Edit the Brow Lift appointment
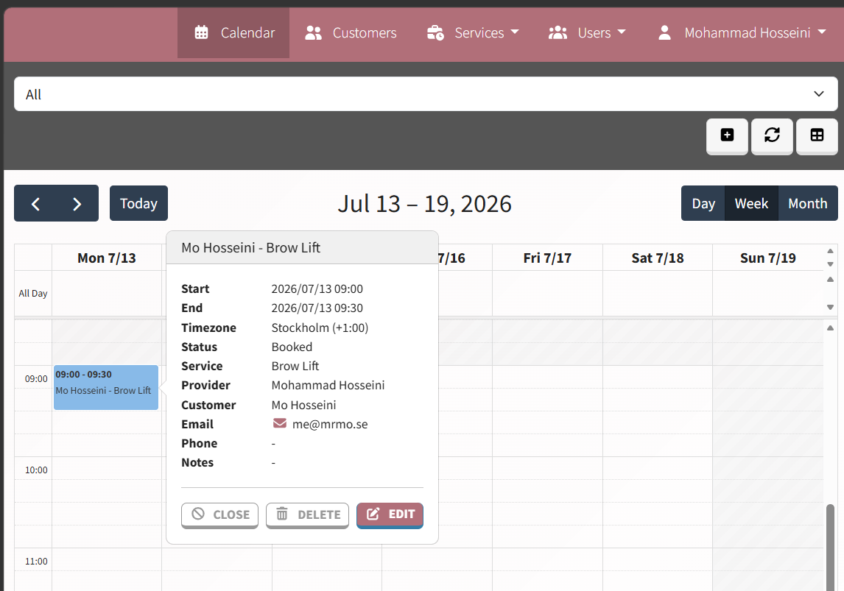844x591 pixels. (390, 514)
